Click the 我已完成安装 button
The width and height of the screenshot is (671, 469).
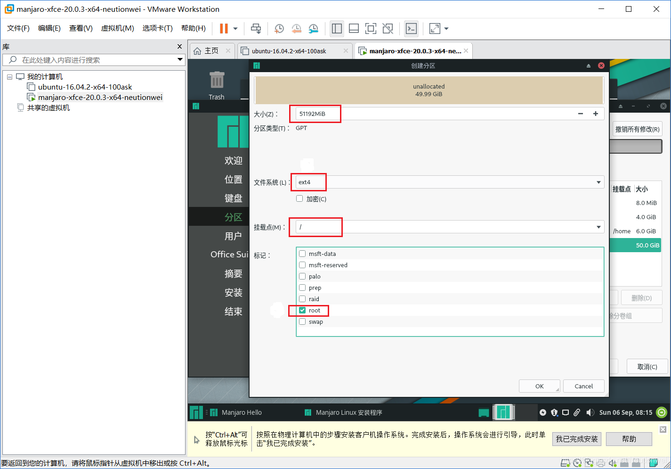click(x=577, y=439)
